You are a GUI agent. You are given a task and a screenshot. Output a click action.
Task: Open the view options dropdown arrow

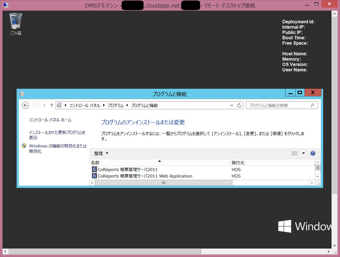(303, 153)
